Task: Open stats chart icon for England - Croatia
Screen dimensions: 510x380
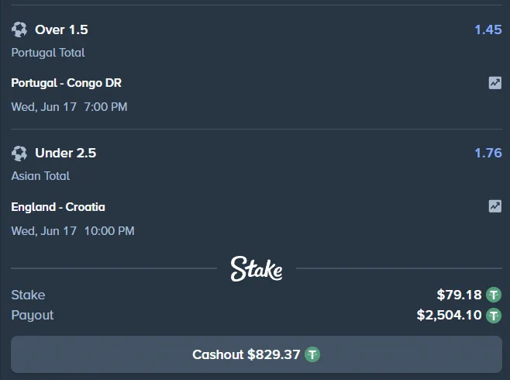Action: 495,206
